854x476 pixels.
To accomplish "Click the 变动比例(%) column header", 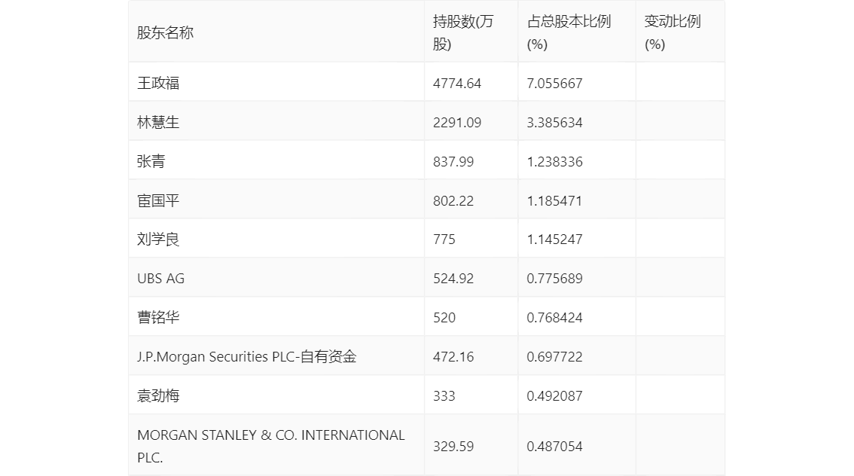I will coord(672,33).
